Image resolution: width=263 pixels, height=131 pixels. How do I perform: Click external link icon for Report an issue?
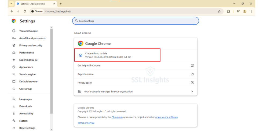pos(192,74)
